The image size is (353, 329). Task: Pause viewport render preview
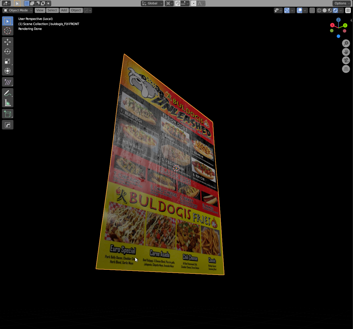348,10
